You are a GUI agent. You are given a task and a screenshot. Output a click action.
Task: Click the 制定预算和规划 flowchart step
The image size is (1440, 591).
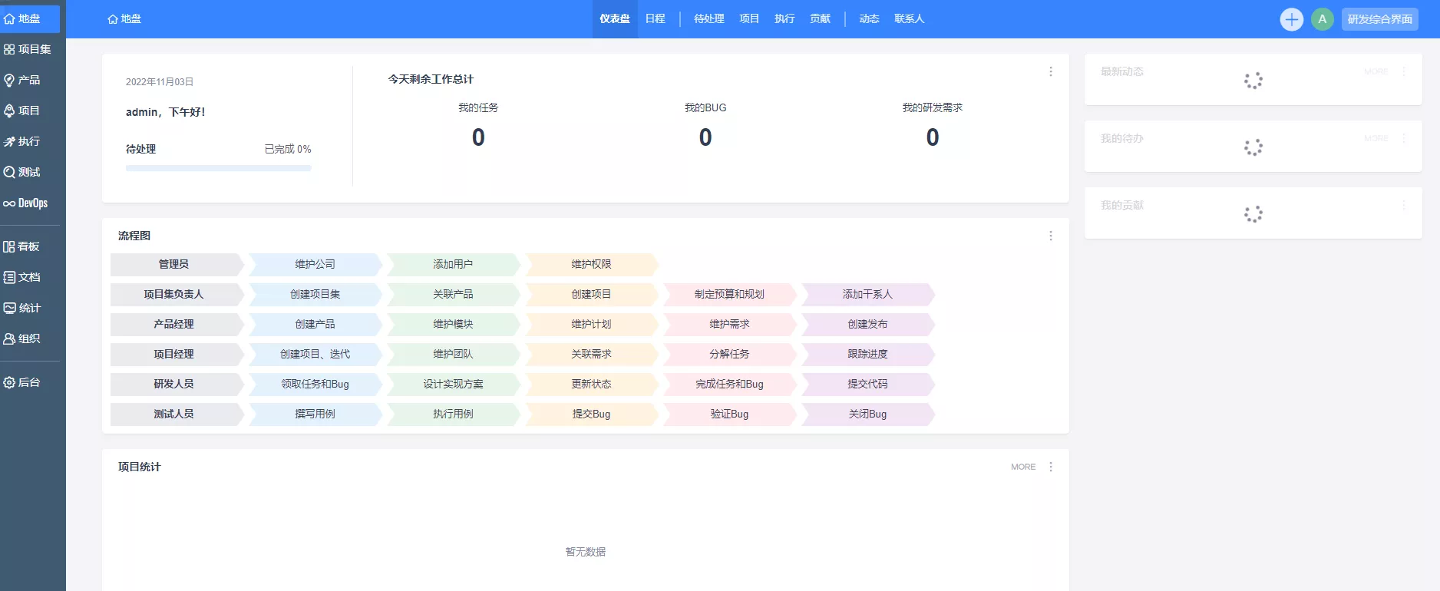[729, 294]
